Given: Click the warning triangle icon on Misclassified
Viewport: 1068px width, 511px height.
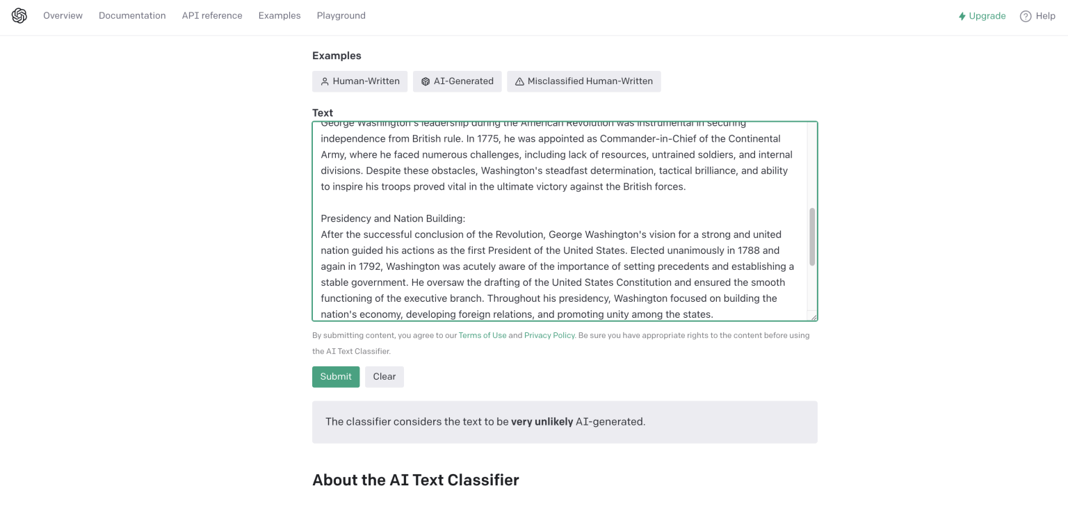Looking at the screenshot, I should pos(519,81).
